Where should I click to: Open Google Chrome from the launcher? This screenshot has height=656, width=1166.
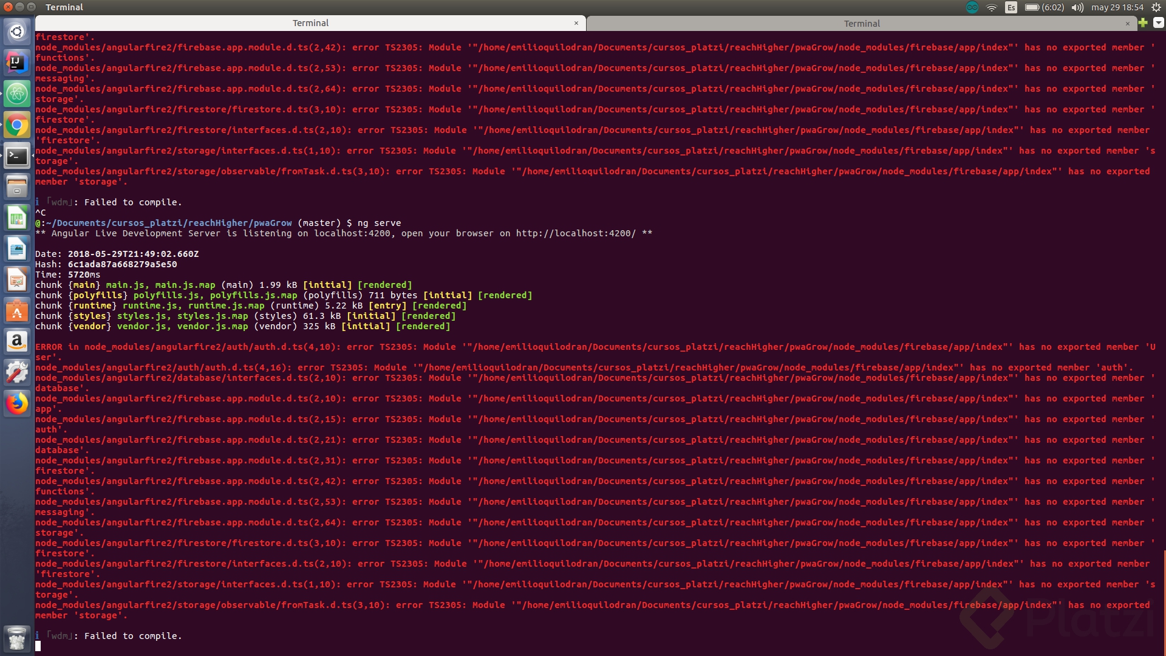point(17,126)
